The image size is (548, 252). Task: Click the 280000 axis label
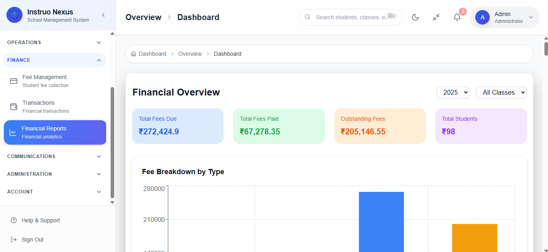click(154, 189)
